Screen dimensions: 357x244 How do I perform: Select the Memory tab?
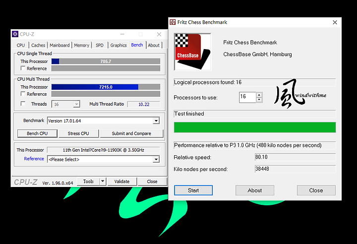tap(81, 45)
